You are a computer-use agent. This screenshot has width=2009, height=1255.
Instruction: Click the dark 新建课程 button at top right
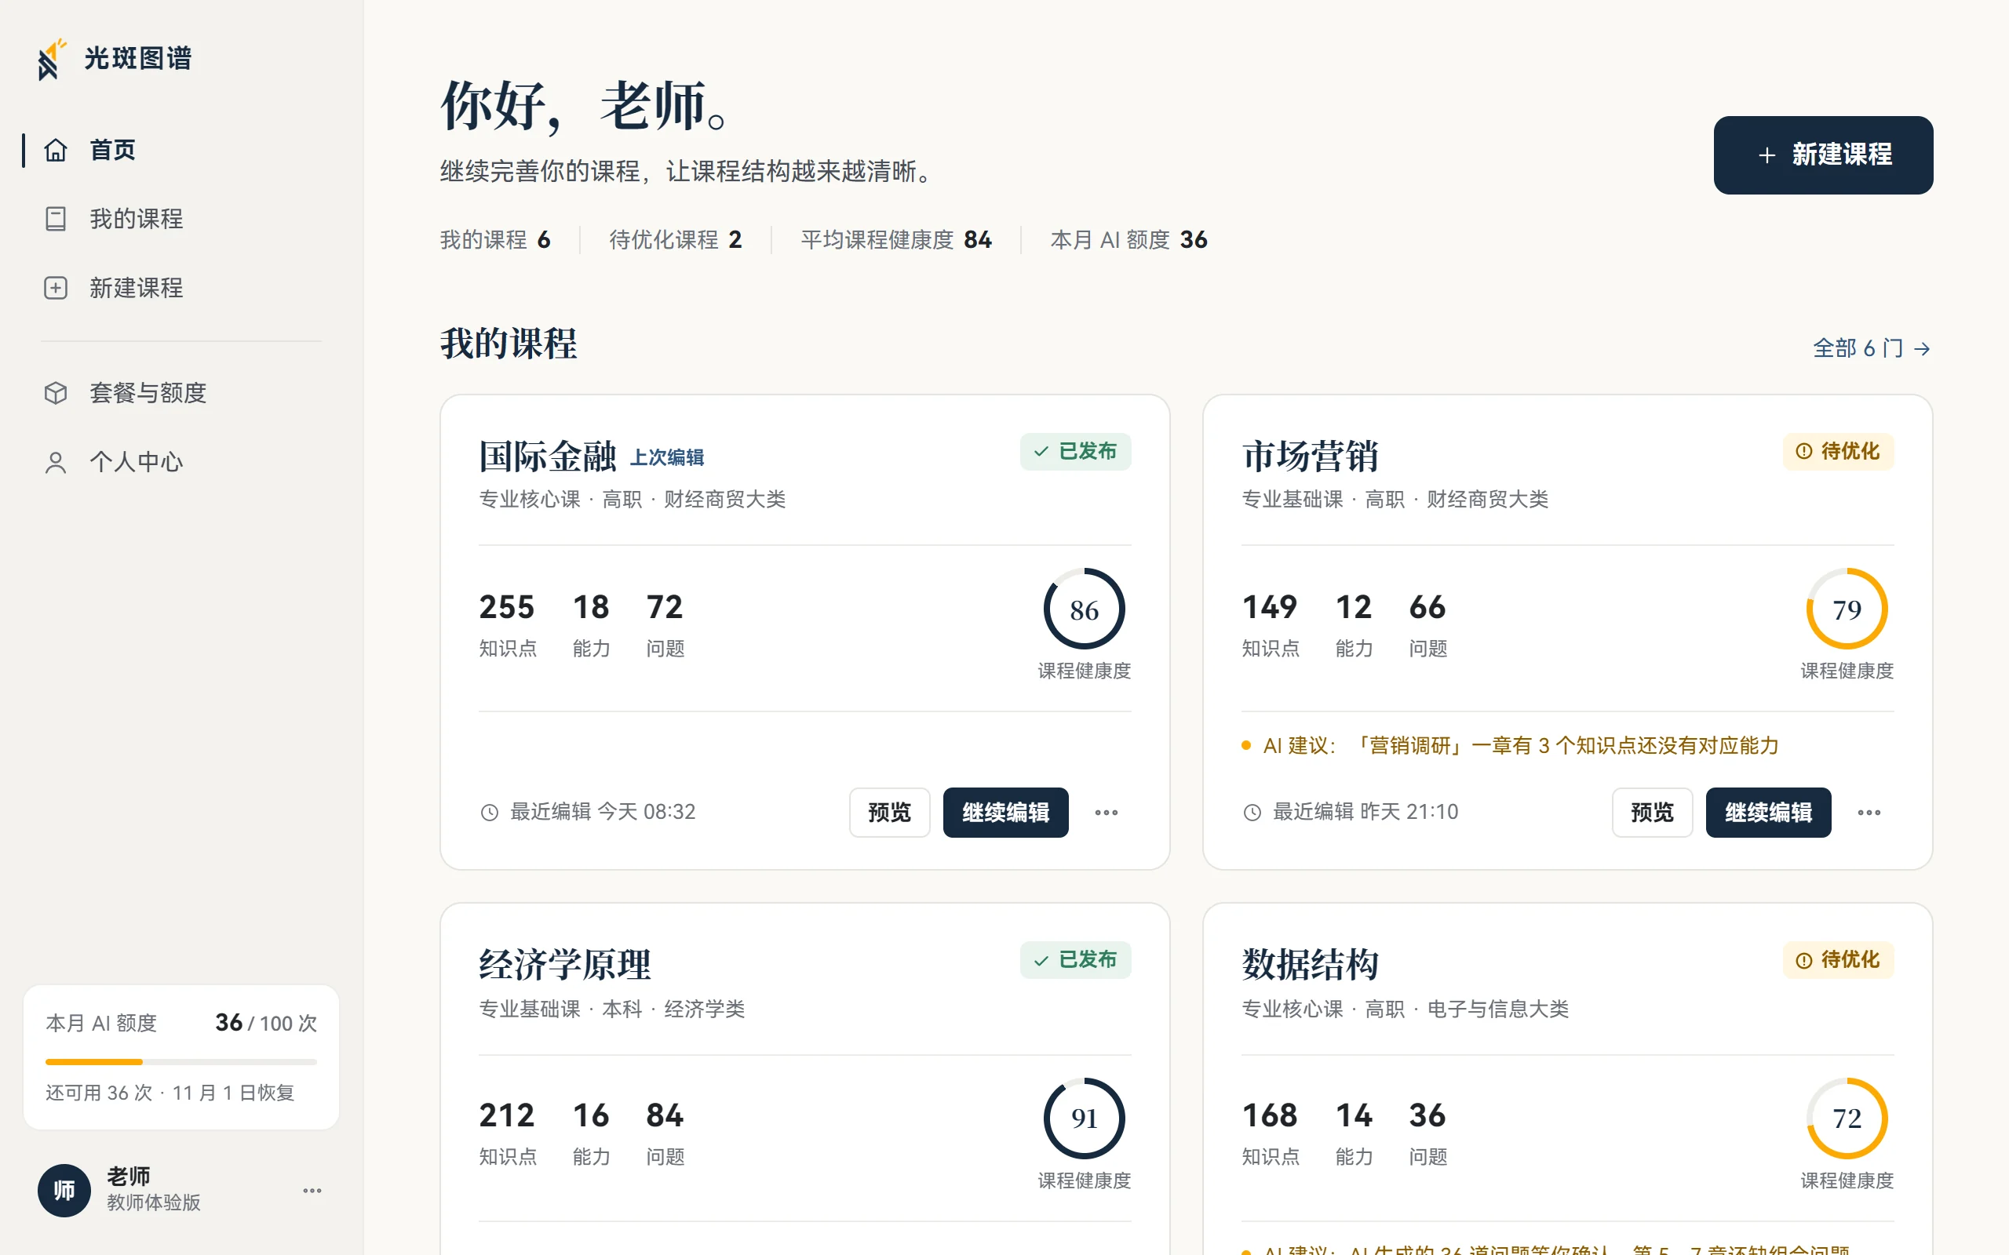point(1823,155)
